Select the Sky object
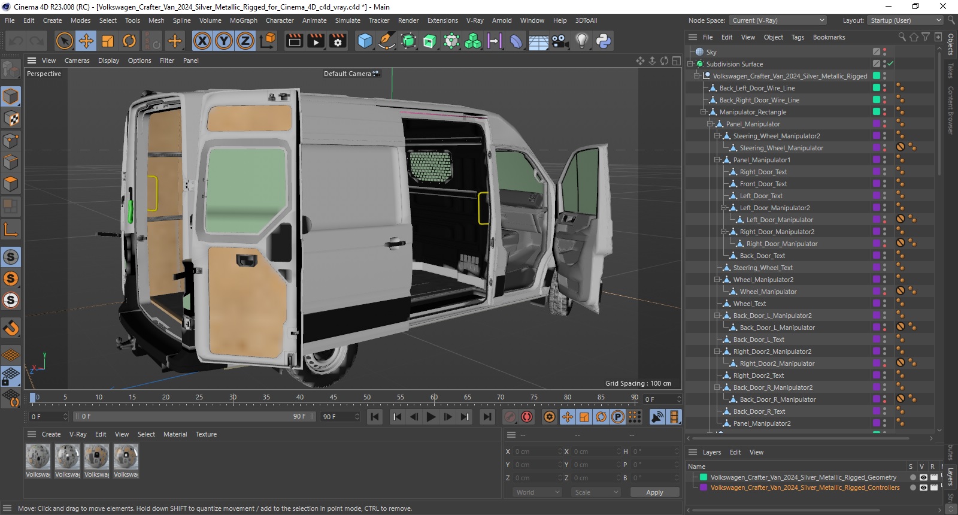958x515 pixels. click(711, 52)
